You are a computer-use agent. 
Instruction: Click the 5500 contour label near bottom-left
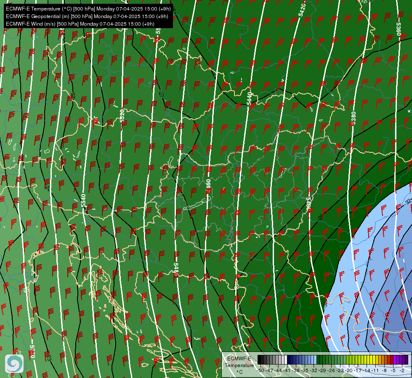pos(32,352)
